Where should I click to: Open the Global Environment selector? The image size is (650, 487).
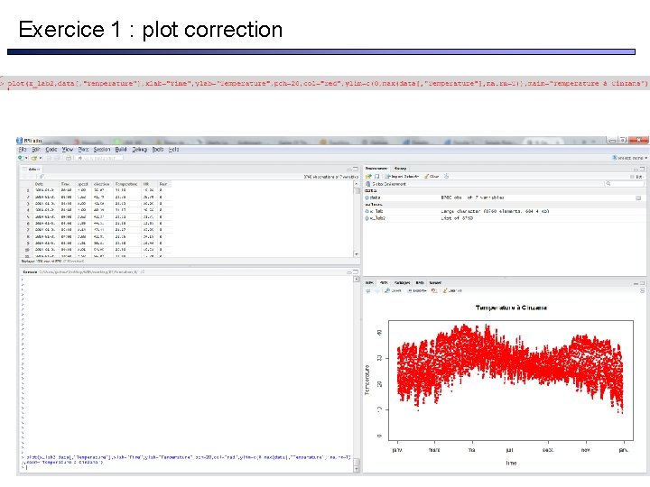tap(386, 184)
